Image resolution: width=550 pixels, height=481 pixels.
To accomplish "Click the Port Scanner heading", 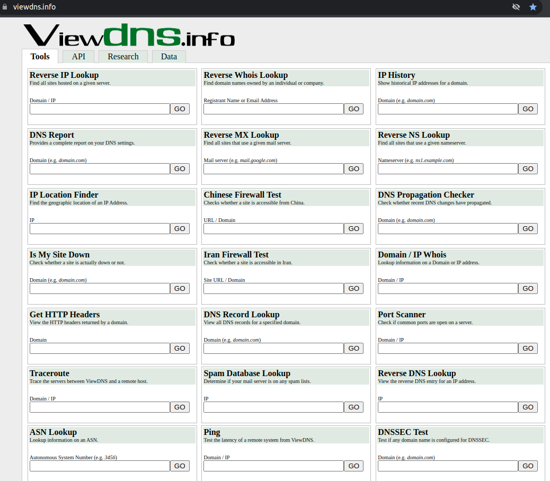I will coord(402,315).
